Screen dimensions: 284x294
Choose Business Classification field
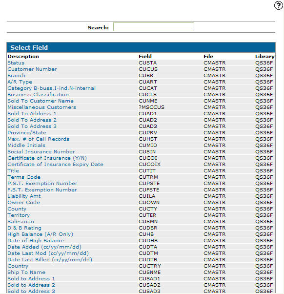[38, 95]
